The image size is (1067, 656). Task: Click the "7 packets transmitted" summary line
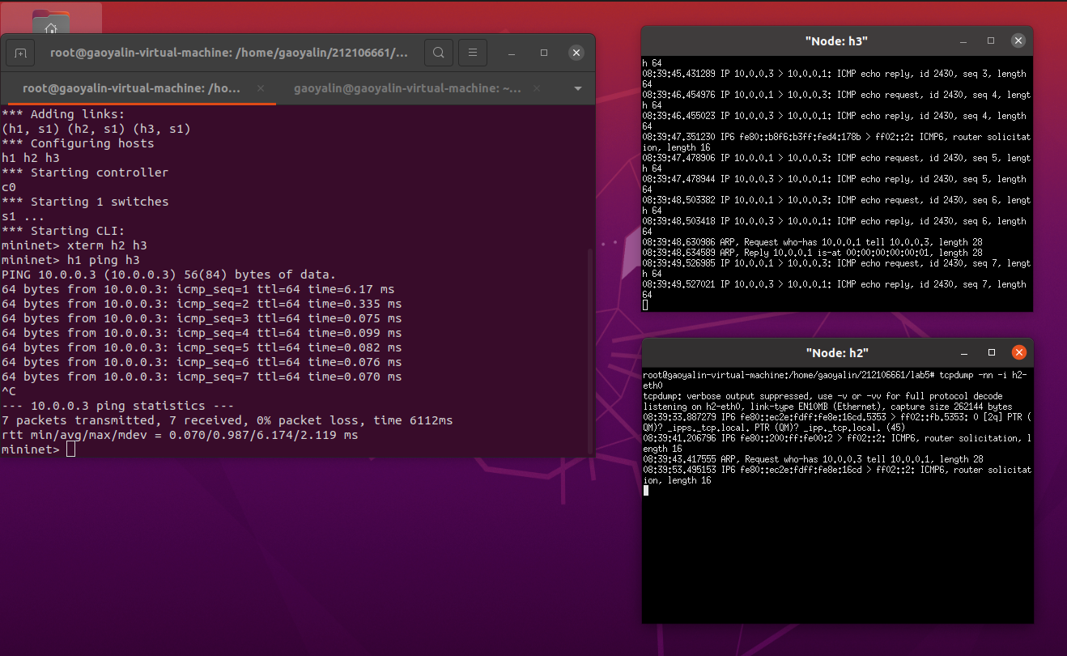click(x=227, y=420)
